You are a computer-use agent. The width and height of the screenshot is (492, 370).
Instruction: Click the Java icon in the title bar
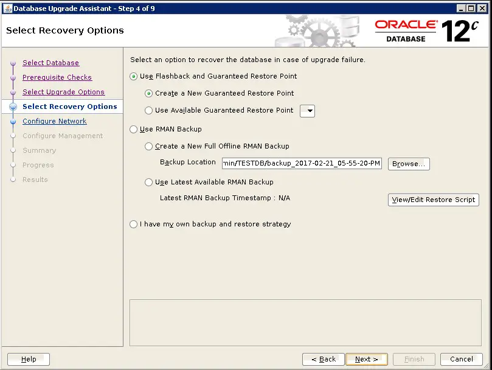click(x=8, y=9)
